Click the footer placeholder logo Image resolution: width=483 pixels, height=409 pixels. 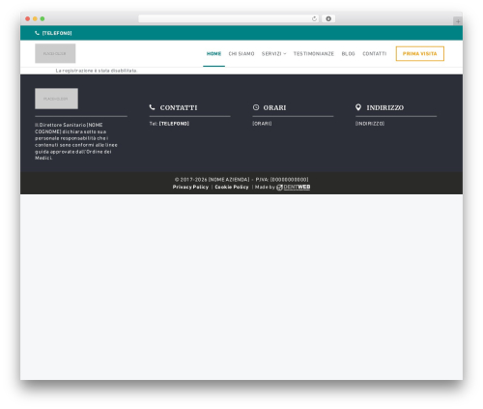[x=56, y=99]
